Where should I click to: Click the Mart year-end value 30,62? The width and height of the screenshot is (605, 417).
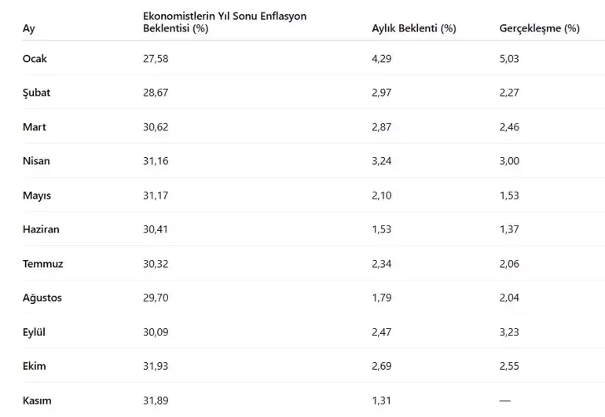(x=156, y=126)
